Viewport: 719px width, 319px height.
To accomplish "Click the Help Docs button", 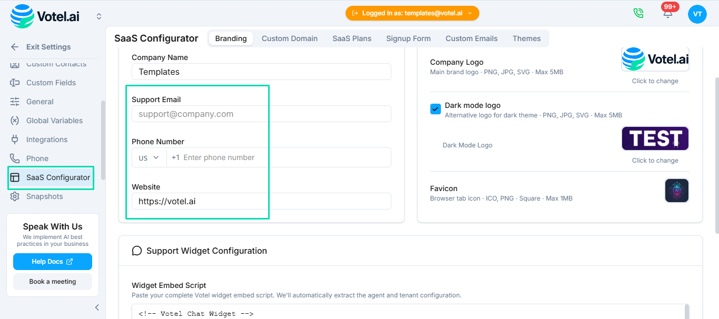I will point(53,262).
